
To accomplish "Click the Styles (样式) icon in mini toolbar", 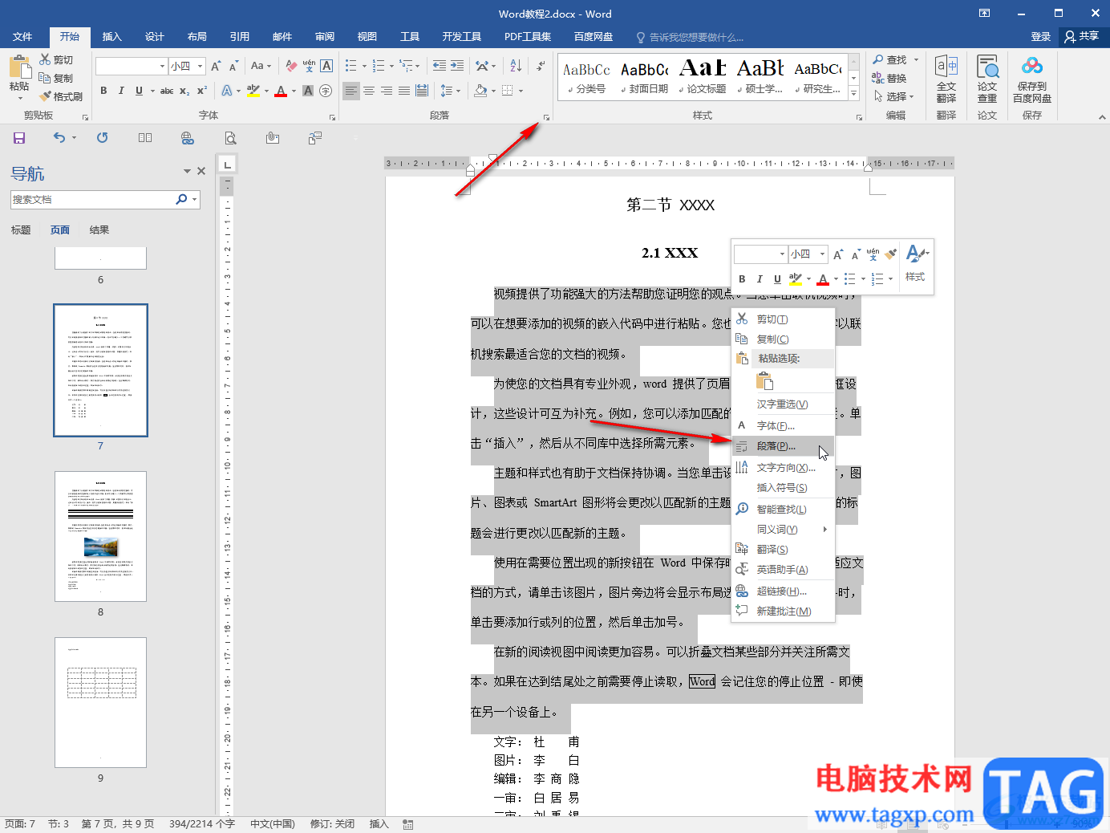I will click(x=915, y=264).
